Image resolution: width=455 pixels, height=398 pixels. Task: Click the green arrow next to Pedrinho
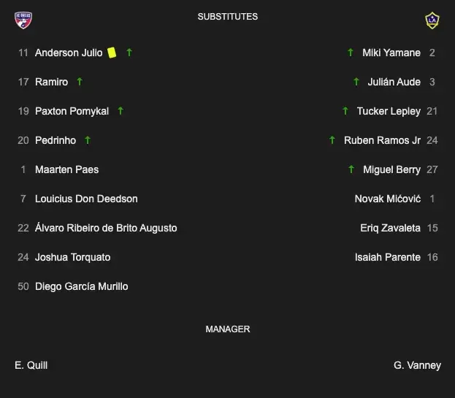[88, 140]
